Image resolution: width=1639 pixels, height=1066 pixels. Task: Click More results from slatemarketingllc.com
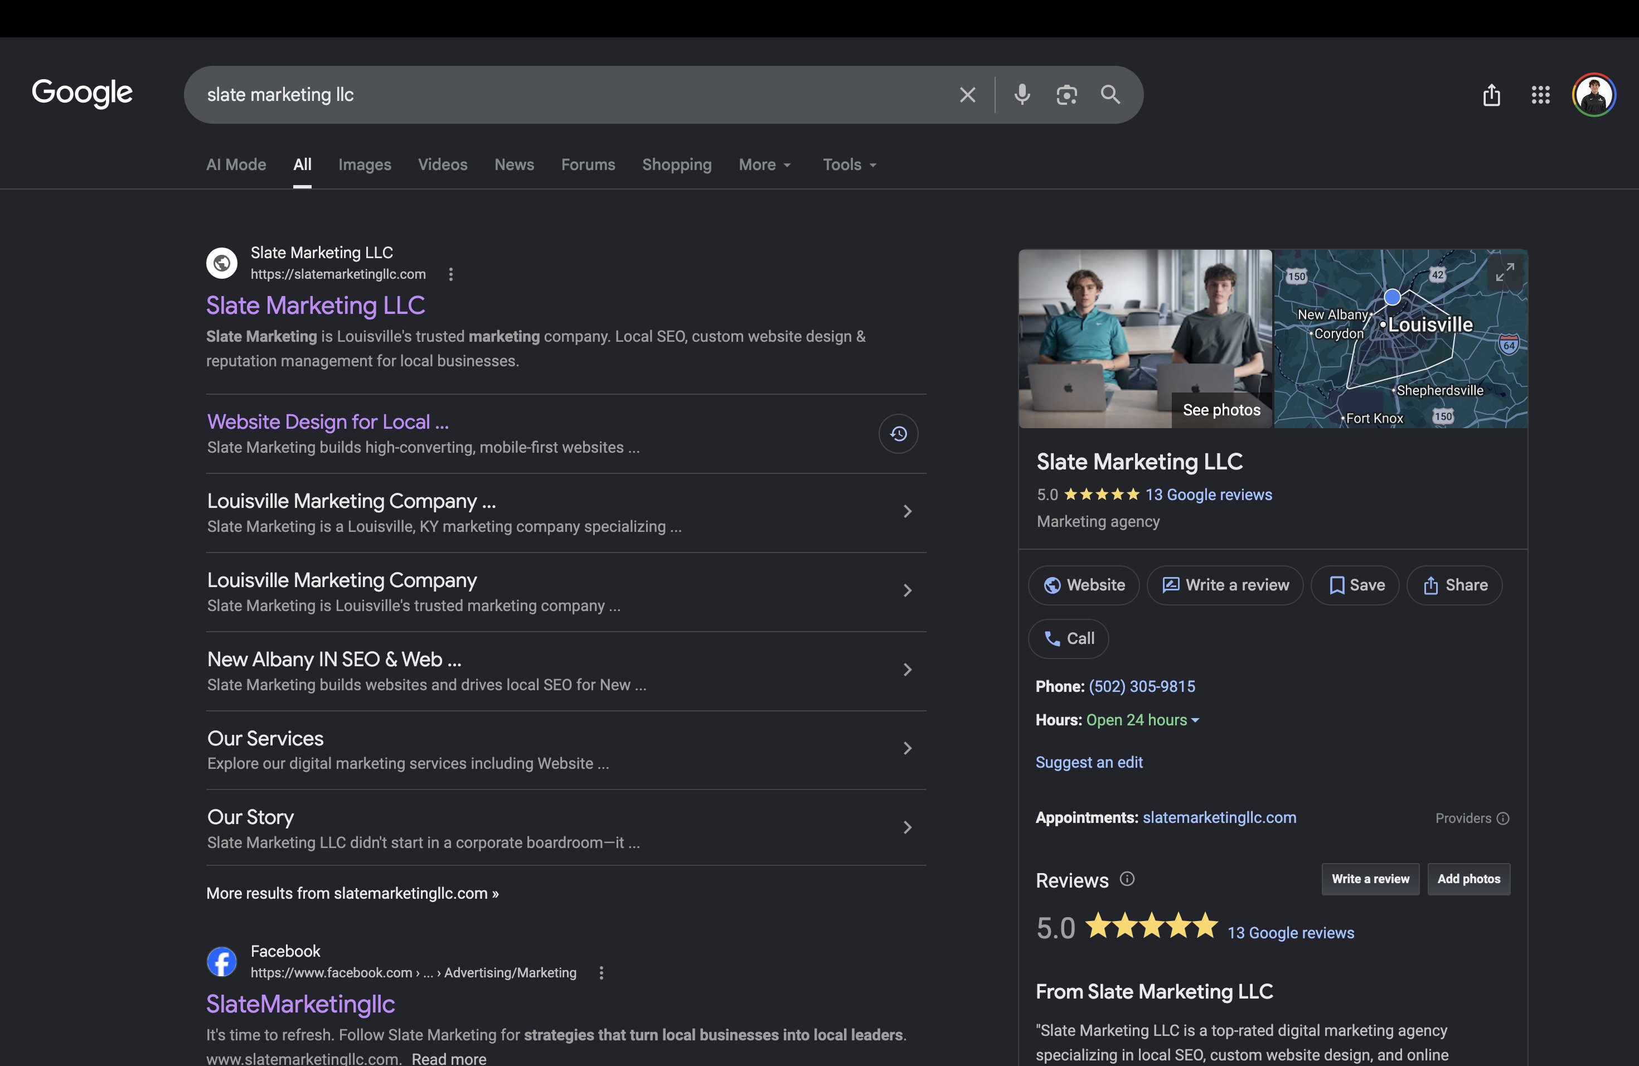pyautogui.click(x=352, y=893)
